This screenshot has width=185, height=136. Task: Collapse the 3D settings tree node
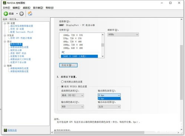pyautogui.click(x=5, y=23)
